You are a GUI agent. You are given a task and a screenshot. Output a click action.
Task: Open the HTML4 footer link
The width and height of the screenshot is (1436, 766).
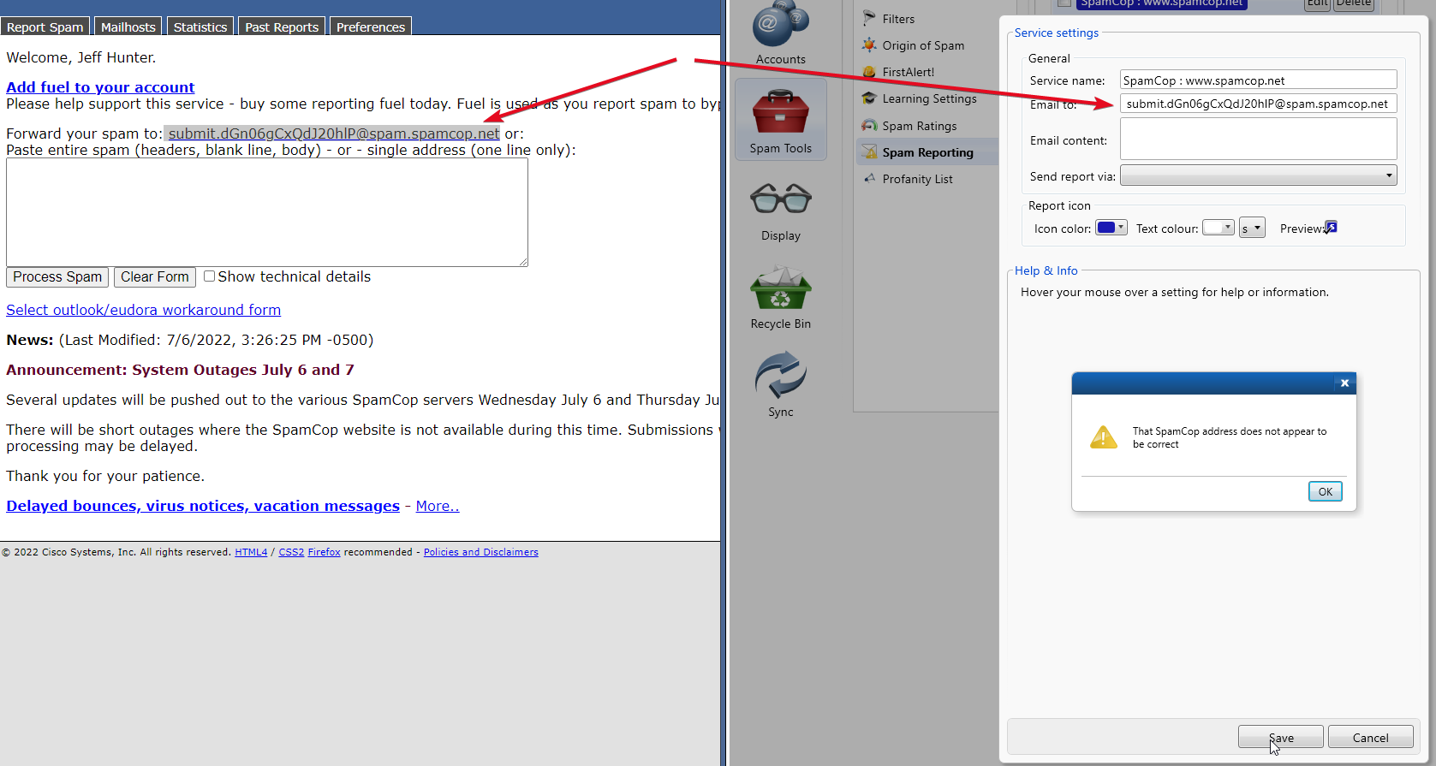click(251, 552)
